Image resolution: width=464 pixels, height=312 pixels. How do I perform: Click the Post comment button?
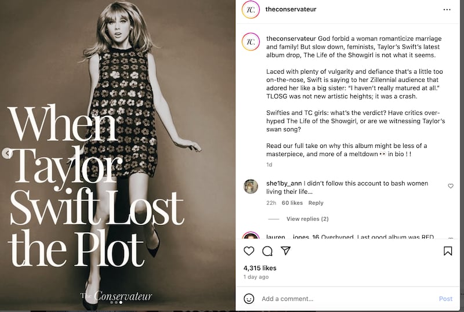pyautogui.click(x=445, y=299)
